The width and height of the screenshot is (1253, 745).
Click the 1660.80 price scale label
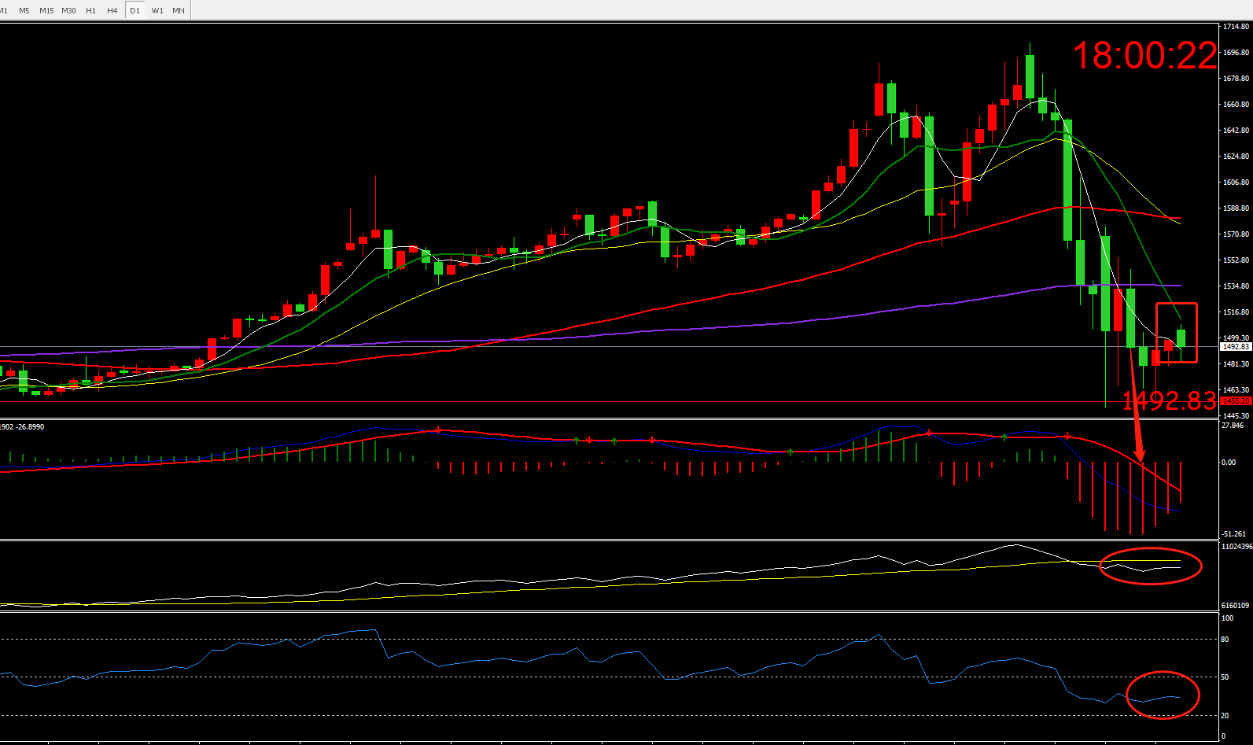tap(1236, 105)
